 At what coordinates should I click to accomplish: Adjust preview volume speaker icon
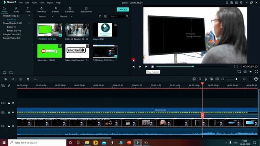pyautogui.click(x=251, y=71)
